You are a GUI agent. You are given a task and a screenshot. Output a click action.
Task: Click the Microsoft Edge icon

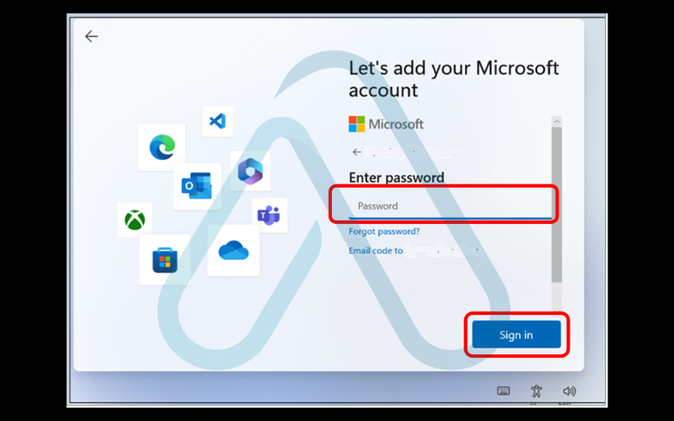tap(161, 147)
